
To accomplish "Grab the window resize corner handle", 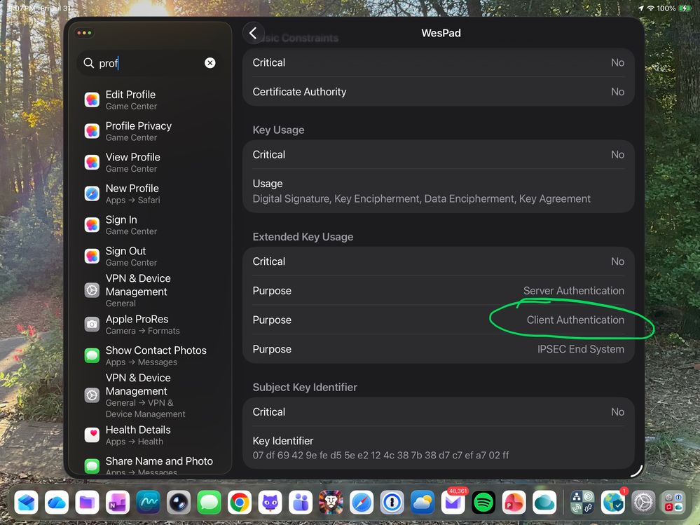I will pos(638,472).
